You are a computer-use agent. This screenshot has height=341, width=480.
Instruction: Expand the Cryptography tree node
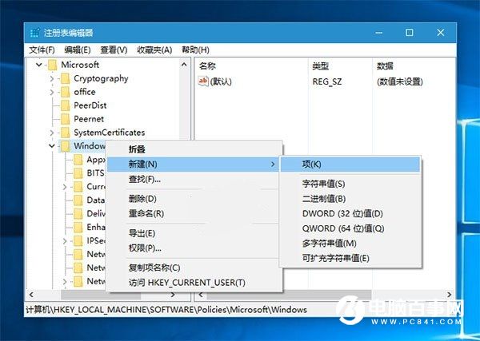pyautogui.click(x=53, y=78)
